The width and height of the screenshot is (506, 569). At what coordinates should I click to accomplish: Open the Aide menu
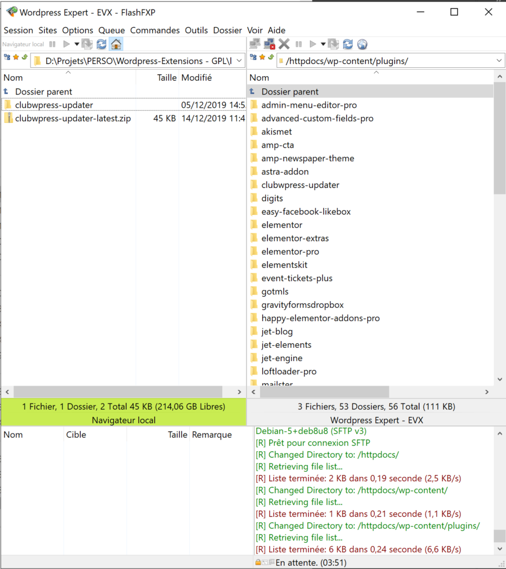click(x=277, y=30)
